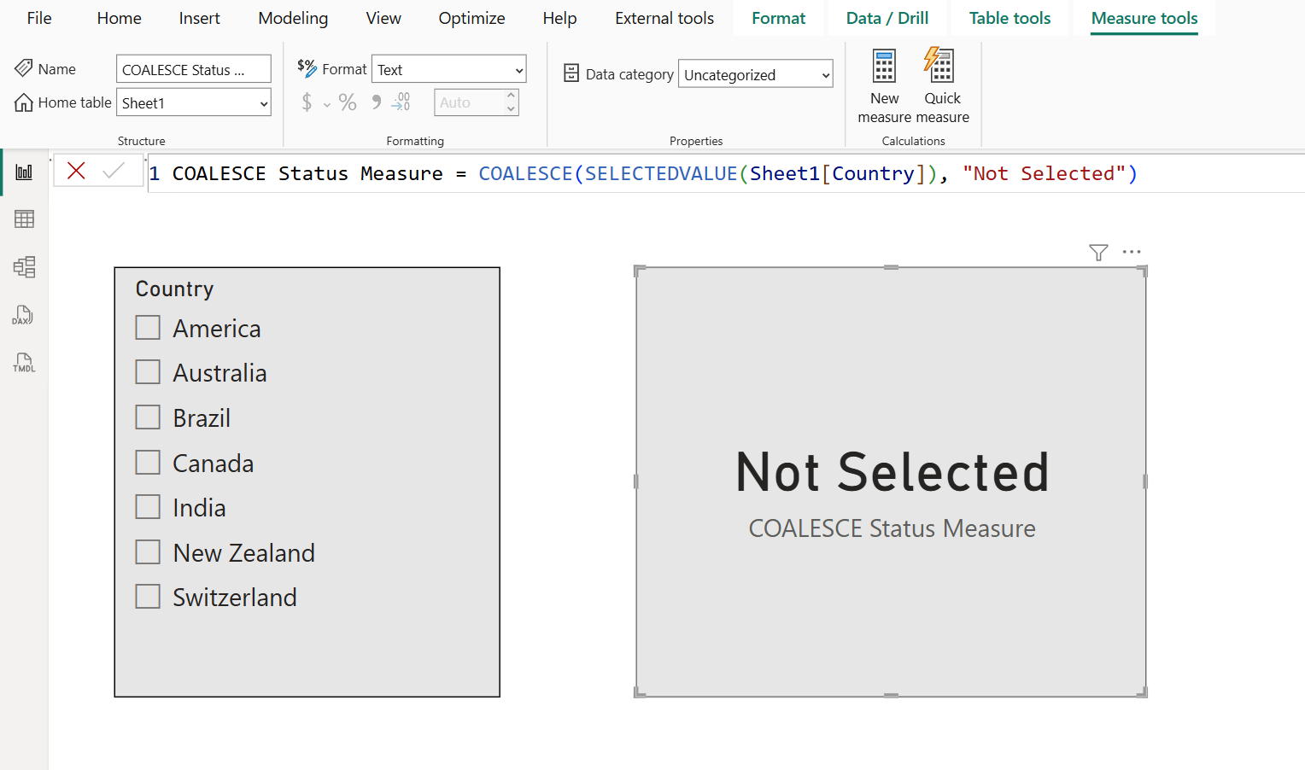1305x770 pixels.
Task: Create a New measure
Action: click(884, 83)
